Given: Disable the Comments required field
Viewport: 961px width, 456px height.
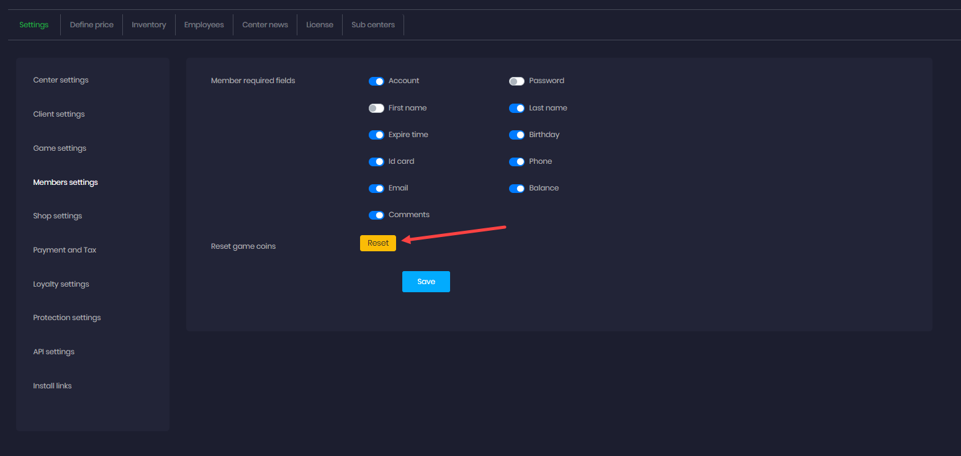Looking at the screenshot, I should coord(376,215).
